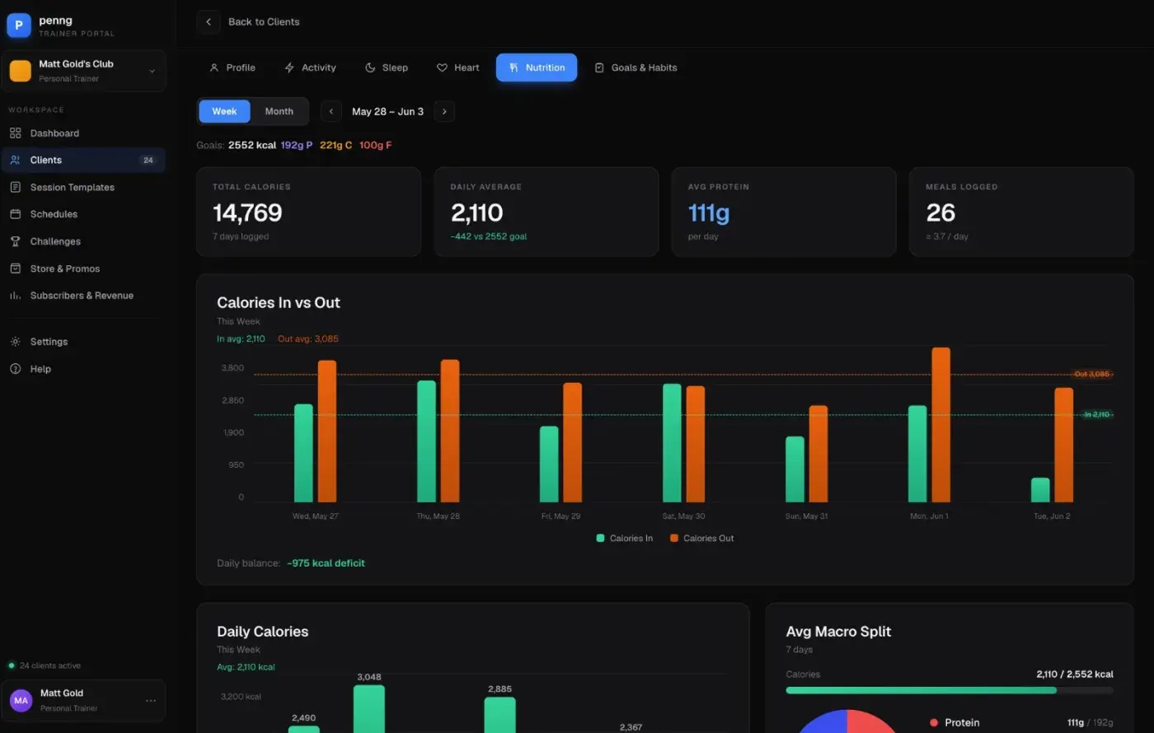Click the Dashboard grid icon in sidebar
This screenshot has width=1154, height=733.
pyautogui.click(x=15, y=133)
